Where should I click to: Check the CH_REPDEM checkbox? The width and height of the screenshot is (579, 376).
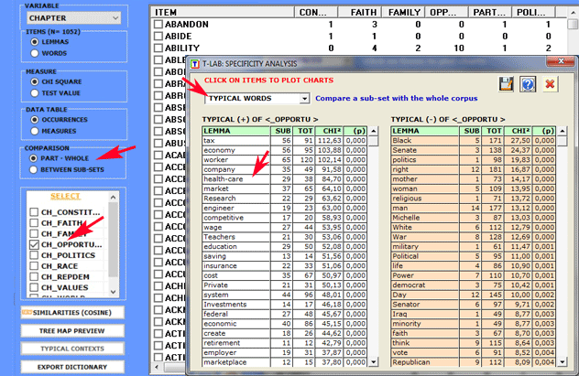pyautogui.click(x=34, y=276)
